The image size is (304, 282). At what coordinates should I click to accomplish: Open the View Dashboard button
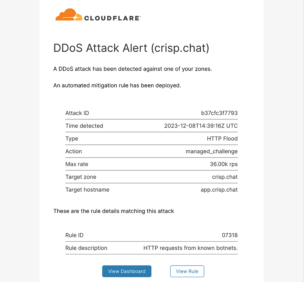(126, 271)
